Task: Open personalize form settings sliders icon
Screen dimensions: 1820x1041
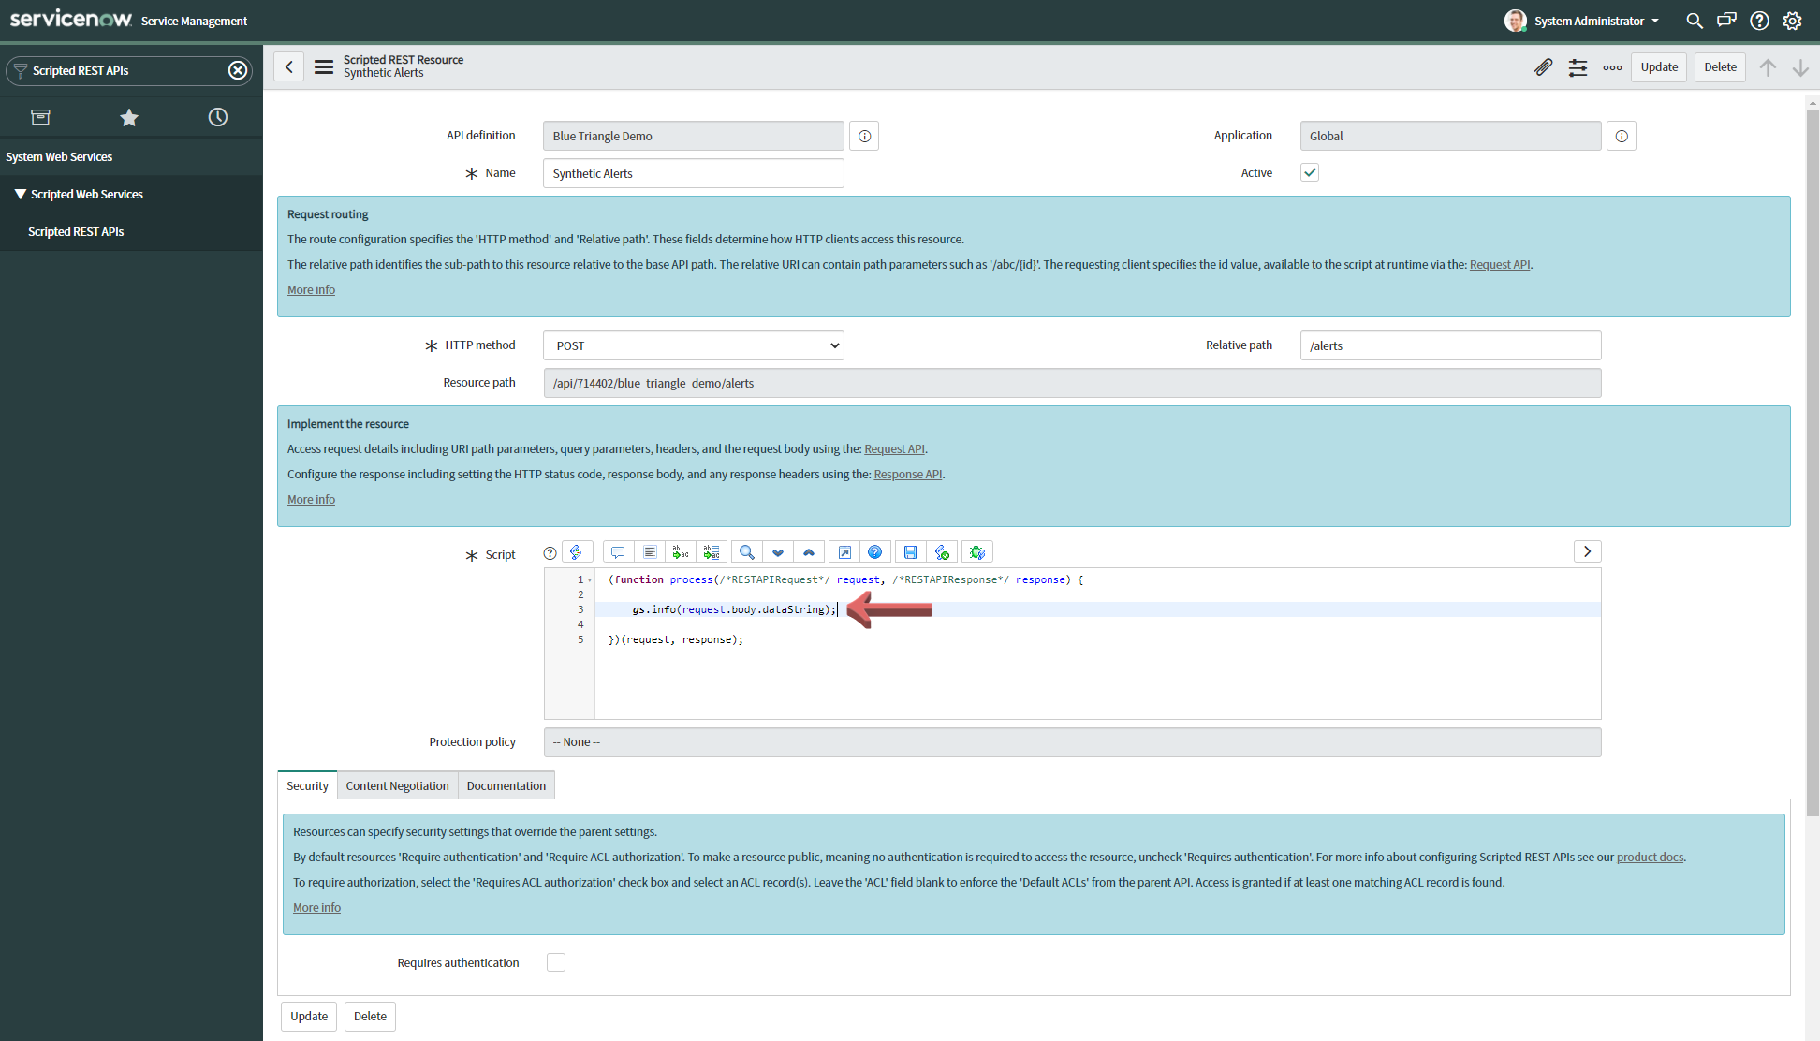Action: (1578, 67)
